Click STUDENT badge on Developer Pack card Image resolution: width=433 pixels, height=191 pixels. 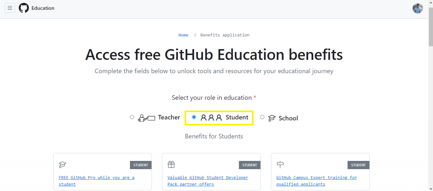click(x=249, y=165)
